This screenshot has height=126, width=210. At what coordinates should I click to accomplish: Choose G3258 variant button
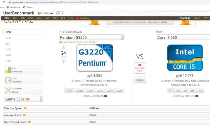coord(110,91)
